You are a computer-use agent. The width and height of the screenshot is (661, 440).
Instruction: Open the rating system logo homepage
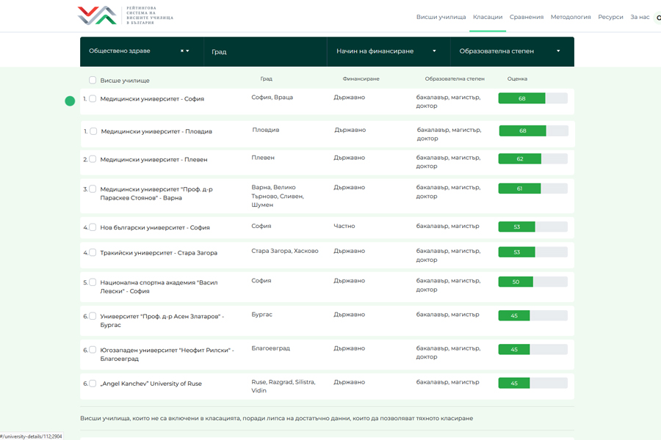click(125, 15)
